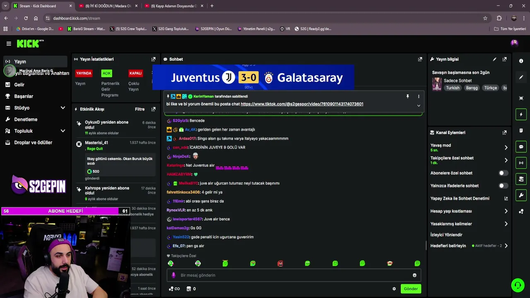
Task: Open the Filtre activity filter
Action: click(140, 109)
